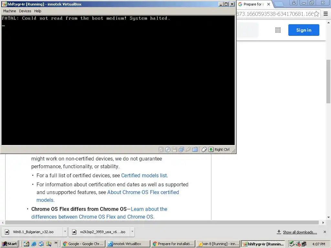
Task: Click the security alert tray icon
Action: (298, 244)
